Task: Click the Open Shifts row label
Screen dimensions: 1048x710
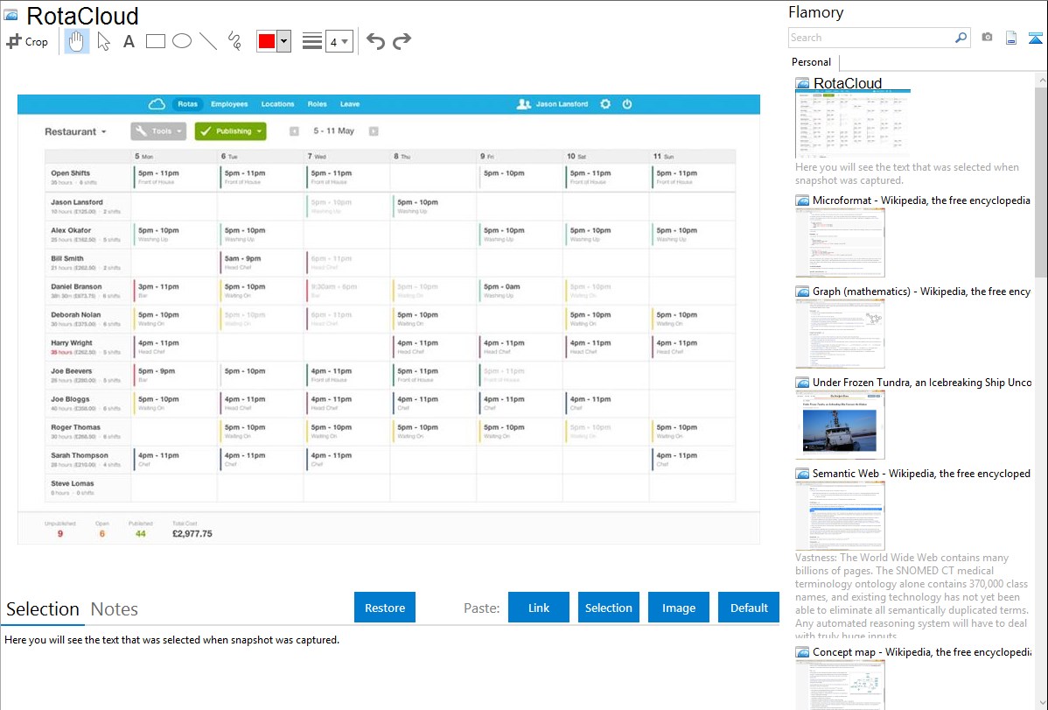Action: (70, 173)
